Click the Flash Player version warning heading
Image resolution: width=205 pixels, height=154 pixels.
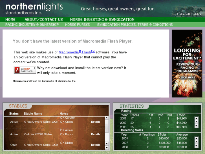click(x=72, y=41)
